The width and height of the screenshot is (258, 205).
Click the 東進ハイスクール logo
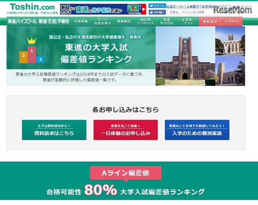(x=23, y=21)
